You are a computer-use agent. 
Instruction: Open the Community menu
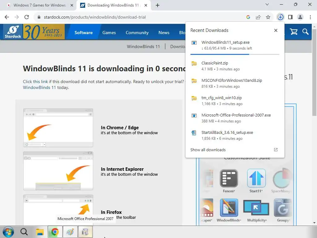[137, 33]
